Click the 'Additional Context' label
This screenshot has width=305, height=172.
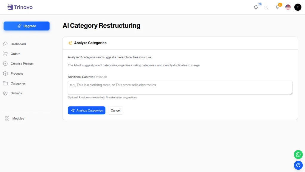[80, 77]
